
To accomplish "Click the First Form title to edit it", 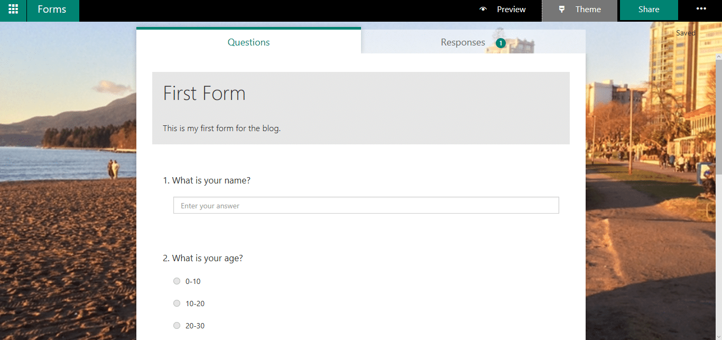I will click(x=204, y=93).
